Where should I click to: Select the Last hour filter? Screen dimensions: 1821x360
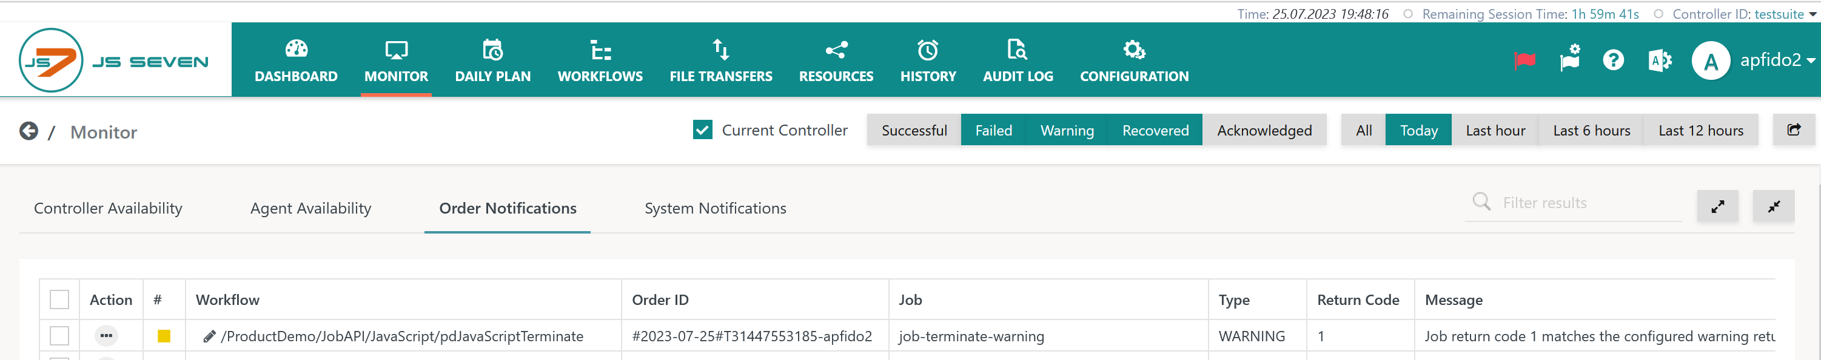click(1495, 131)
